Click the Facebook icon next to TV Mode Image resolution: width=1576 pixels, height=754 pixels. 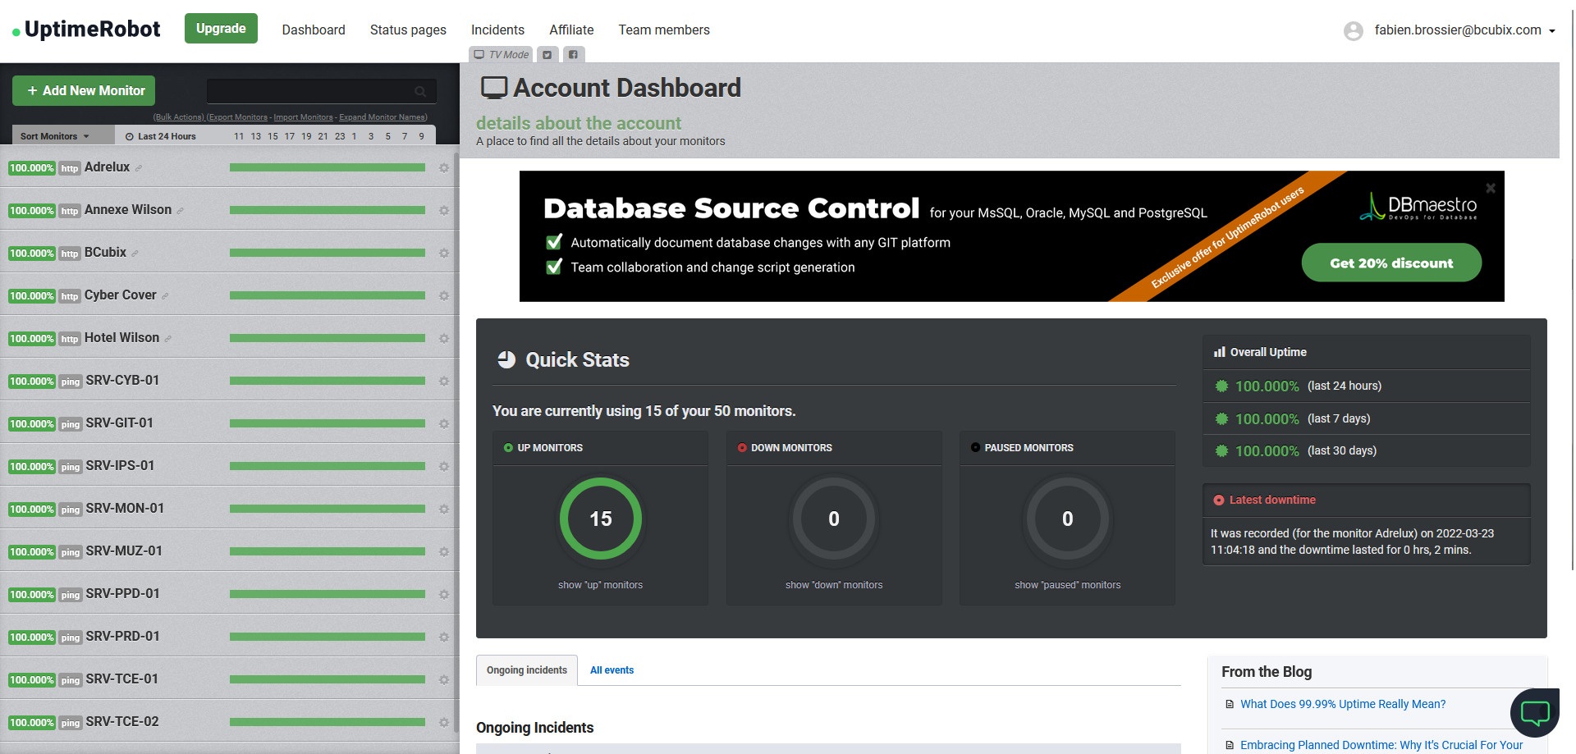coord(573,55)
